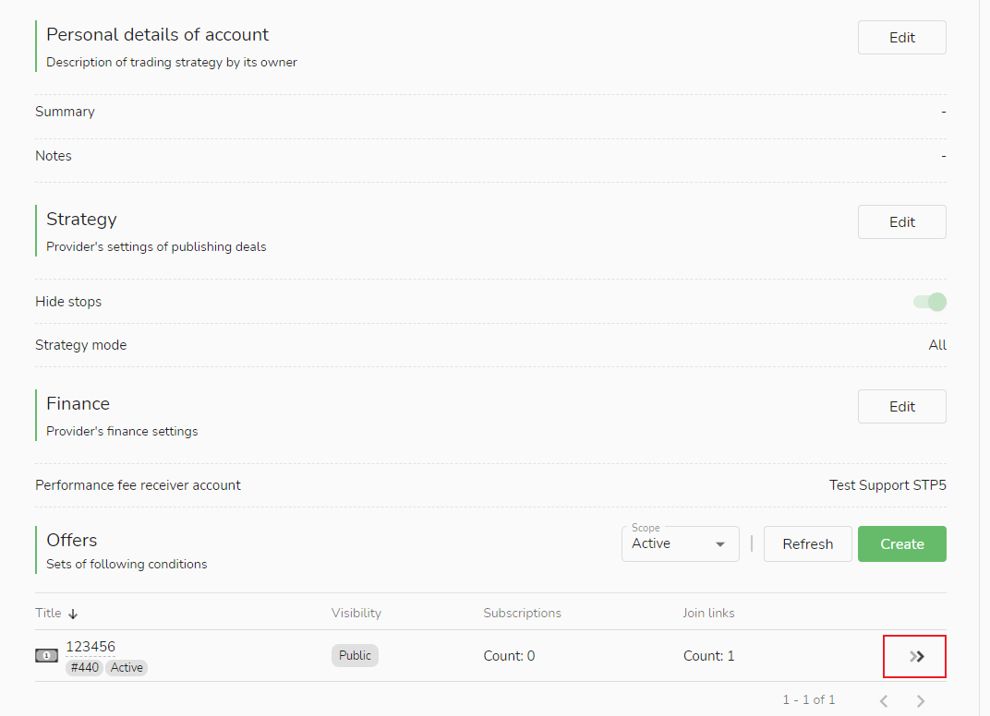Screen dimensions: 990x716
Task: Click the #440 offer ID tag
Action: [83, 667]
